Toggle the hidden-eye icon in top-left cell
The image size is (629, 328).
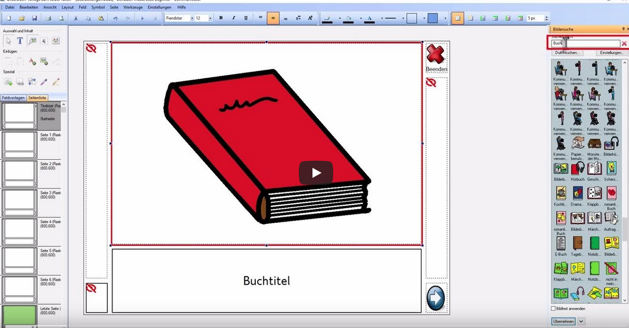(x=91, y=48)
